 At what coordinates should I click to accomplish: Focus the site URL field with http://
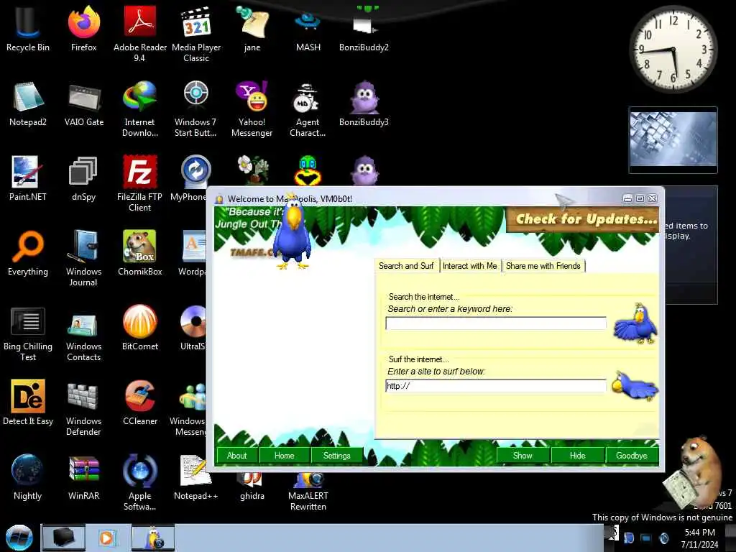tap(496, 386)
